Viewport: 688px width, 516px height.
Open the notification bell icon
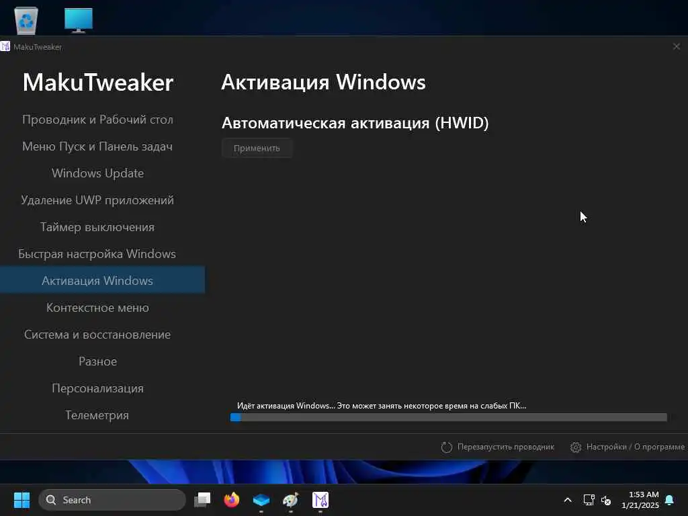(x=670, y=500)
